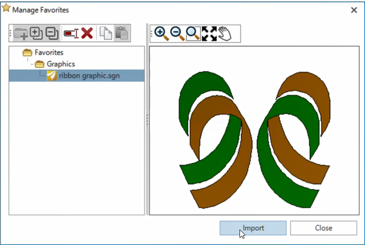
Task: Click the Manage Favorites star icon
Action: [x=6, y=7]
